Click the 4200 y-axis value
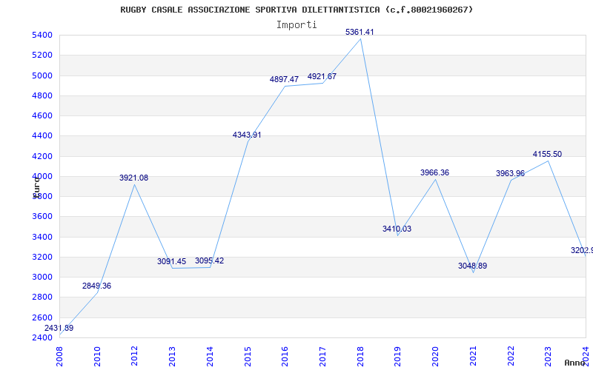Viewport: 593px width, 370px height. 42,156
